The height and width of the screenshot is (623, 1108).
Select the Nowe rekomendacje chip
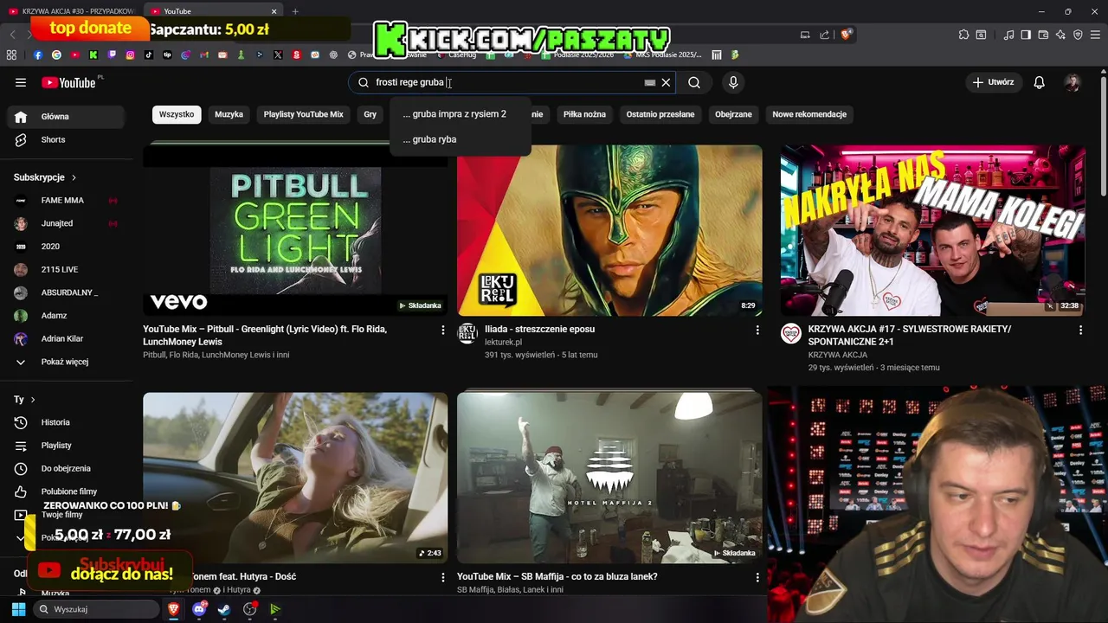pyautogui.click(x=809, y=114)
